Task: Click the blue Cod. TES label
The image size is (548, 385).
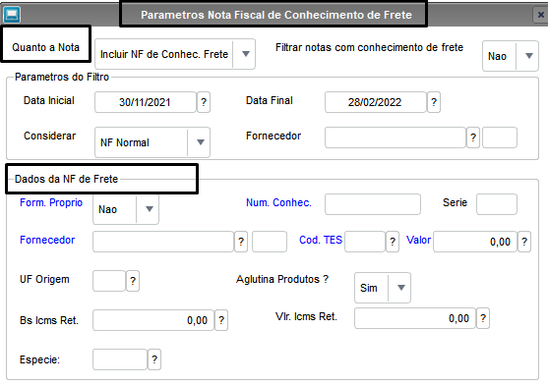Action: (x=321, y=240)
